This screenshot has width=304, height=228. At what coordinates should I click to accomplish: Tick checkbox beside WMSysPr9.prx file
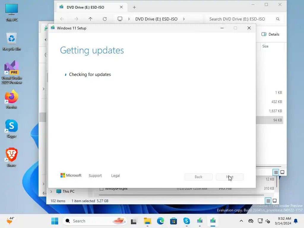[x=102, y=189]
